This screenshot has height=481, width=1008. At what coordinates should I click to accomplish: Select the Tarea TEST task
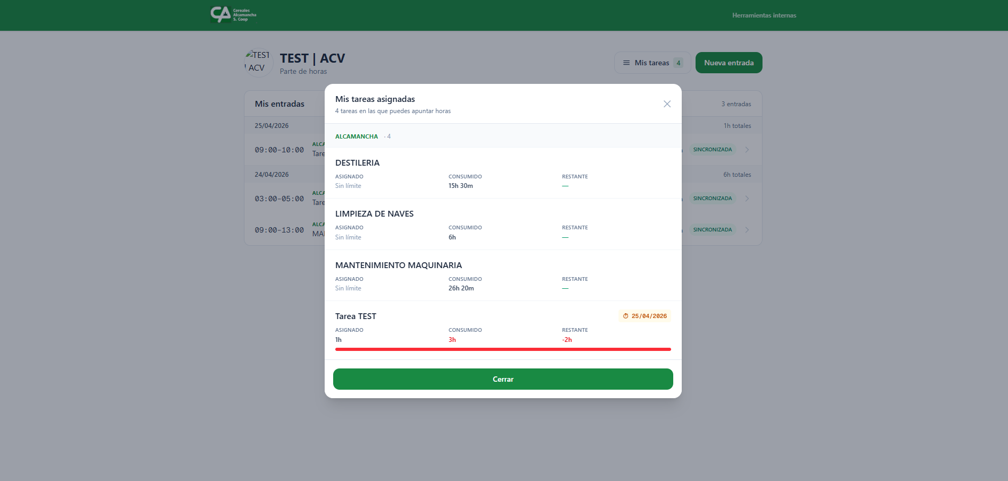(x=355, y=316)
